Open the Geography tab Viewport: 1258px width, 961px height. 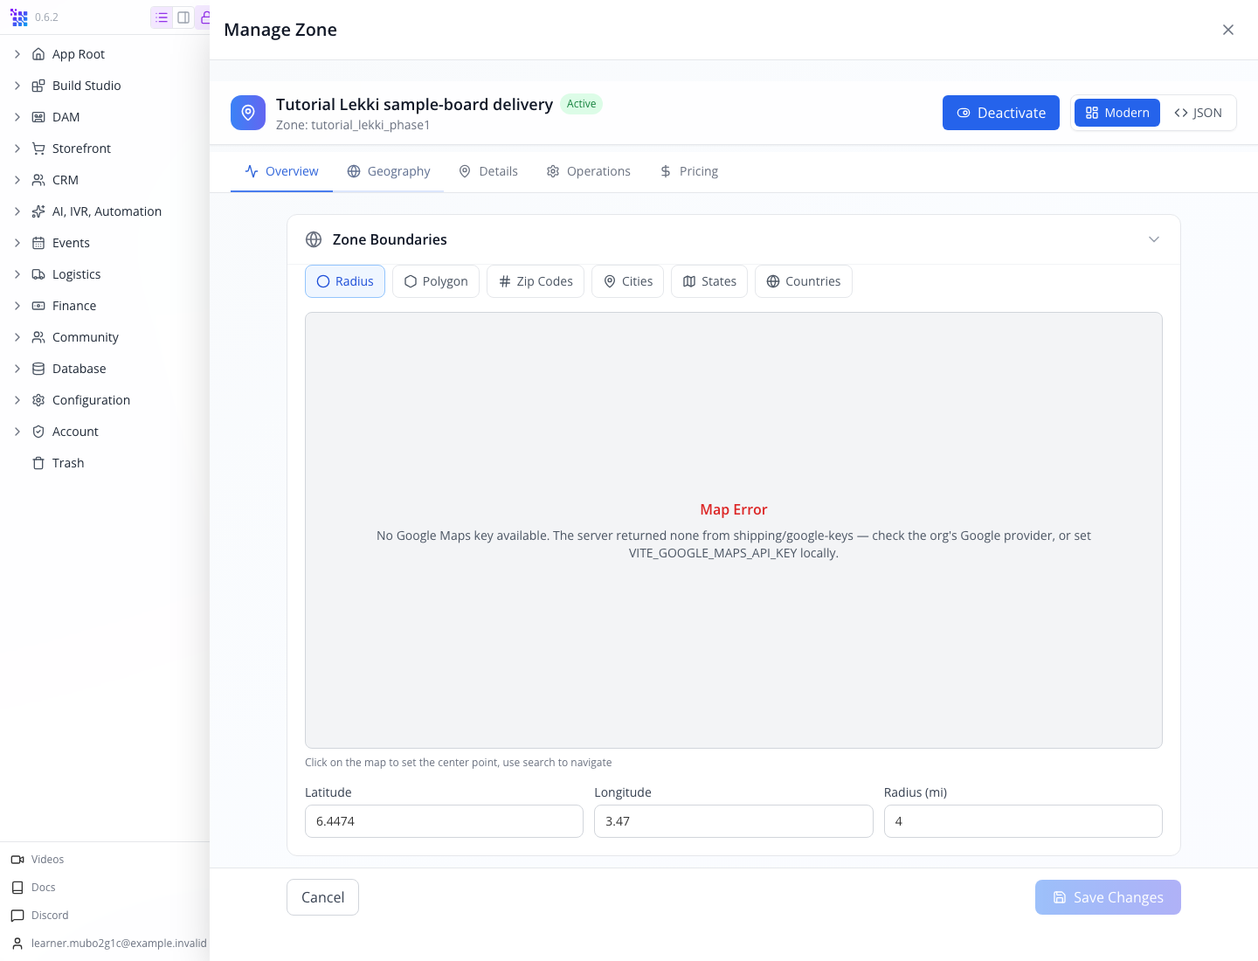389,171
